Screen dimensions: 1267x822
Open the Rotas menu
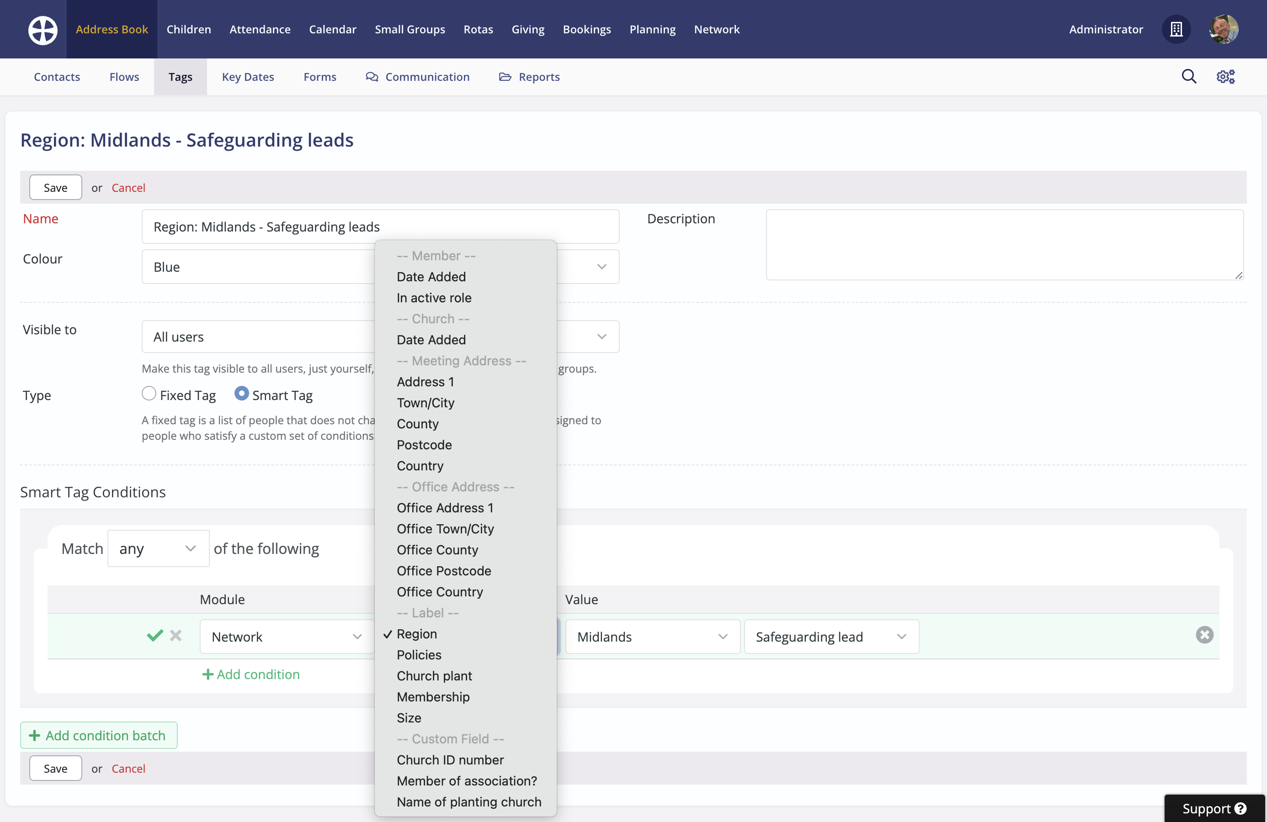point(478,29)
